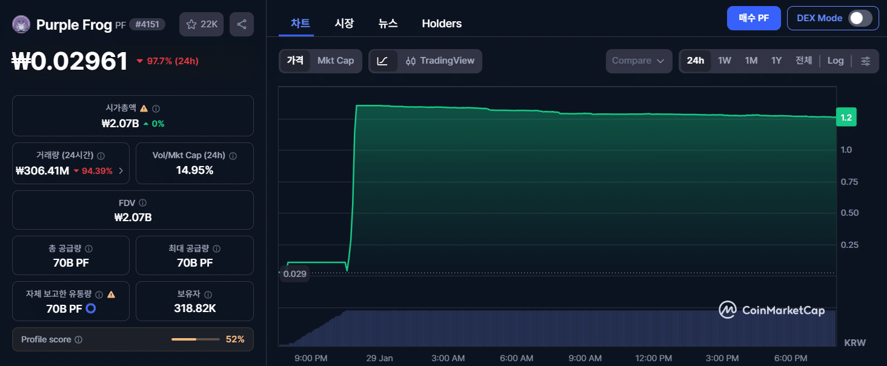887x366 pixels.
Task: Expand 24h volume details chevron
Action: 121,171
